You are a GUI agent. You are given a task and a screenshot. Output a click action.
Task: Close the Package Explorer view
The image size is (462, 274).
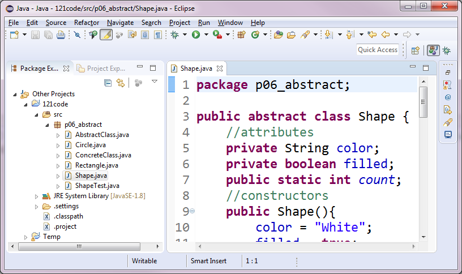point(66,68)
